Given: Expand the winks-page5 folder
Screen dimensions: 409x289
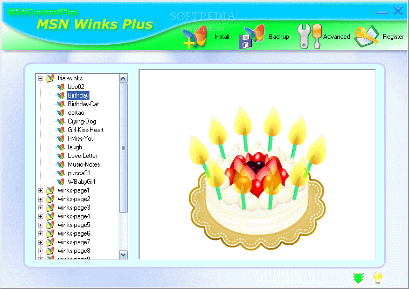Looking at the screenshot, I should pyautogui.click(x=40, y=225).
